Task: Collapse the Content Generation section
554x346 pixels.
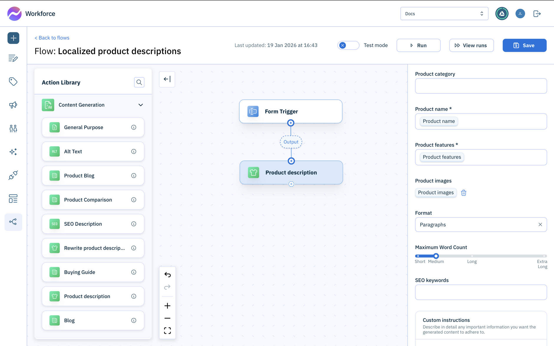Action: click(x=140, y=105)
